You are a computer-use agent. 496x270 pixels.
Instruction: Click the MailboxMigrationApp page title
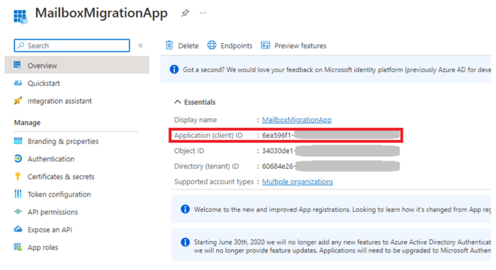pos(101,14)
